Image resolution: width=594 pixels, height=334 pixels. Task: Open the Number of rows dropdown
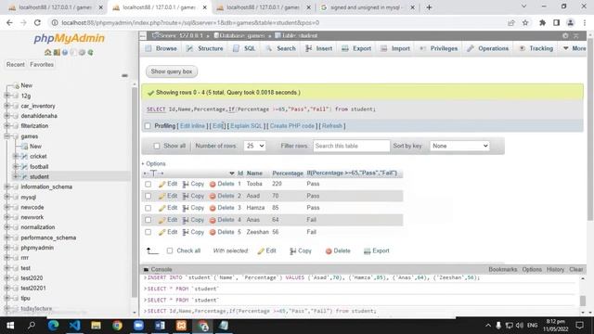pyautogui.click(x=254, y=146)
